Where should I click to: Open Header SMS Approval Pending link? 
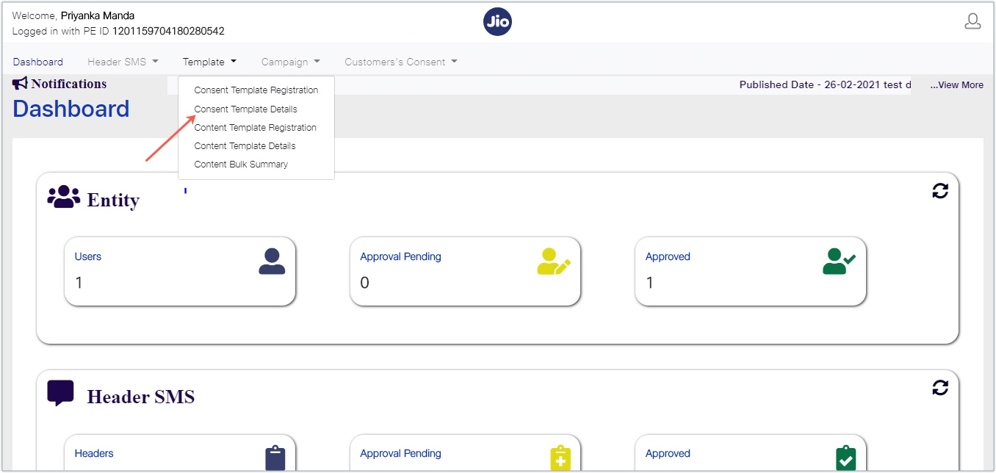(x=400, y=453)
